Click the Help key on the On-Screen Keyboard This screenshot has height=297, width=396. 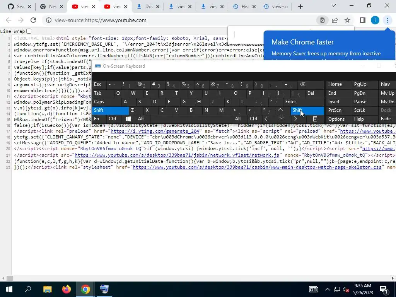(364, 119)
